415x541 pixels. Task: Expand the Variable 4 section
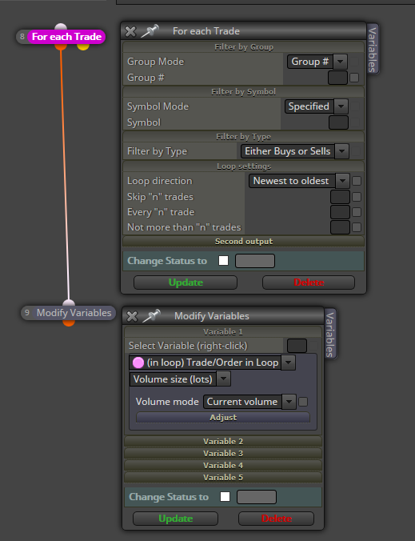pyautogui.click(x=223, y=466)
